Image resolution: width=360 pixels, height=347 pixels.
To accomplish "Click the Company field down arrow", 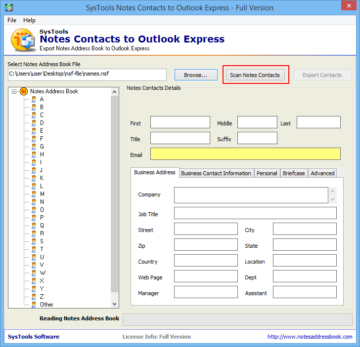I will coord(333,199).
